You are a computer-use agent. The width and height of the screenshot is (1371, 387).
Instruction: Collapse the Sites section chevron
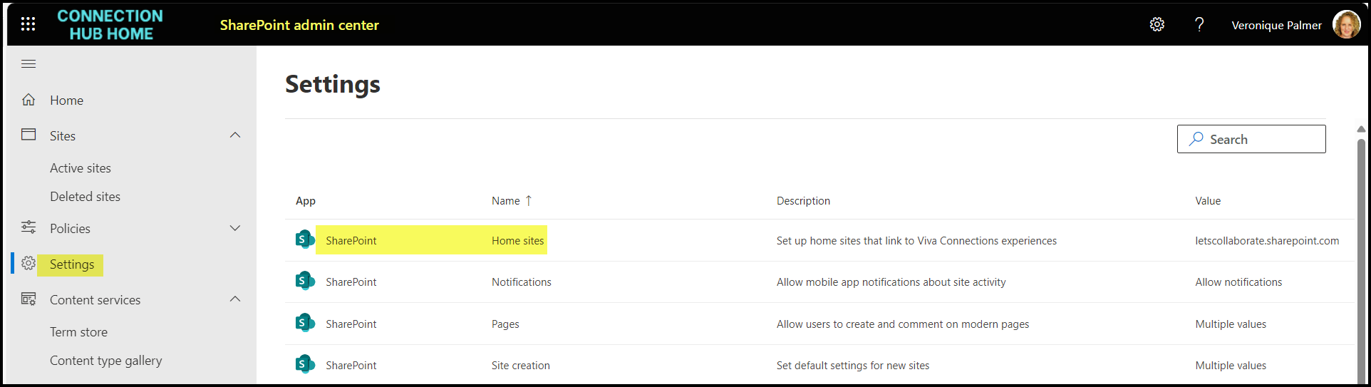point(235,135)
